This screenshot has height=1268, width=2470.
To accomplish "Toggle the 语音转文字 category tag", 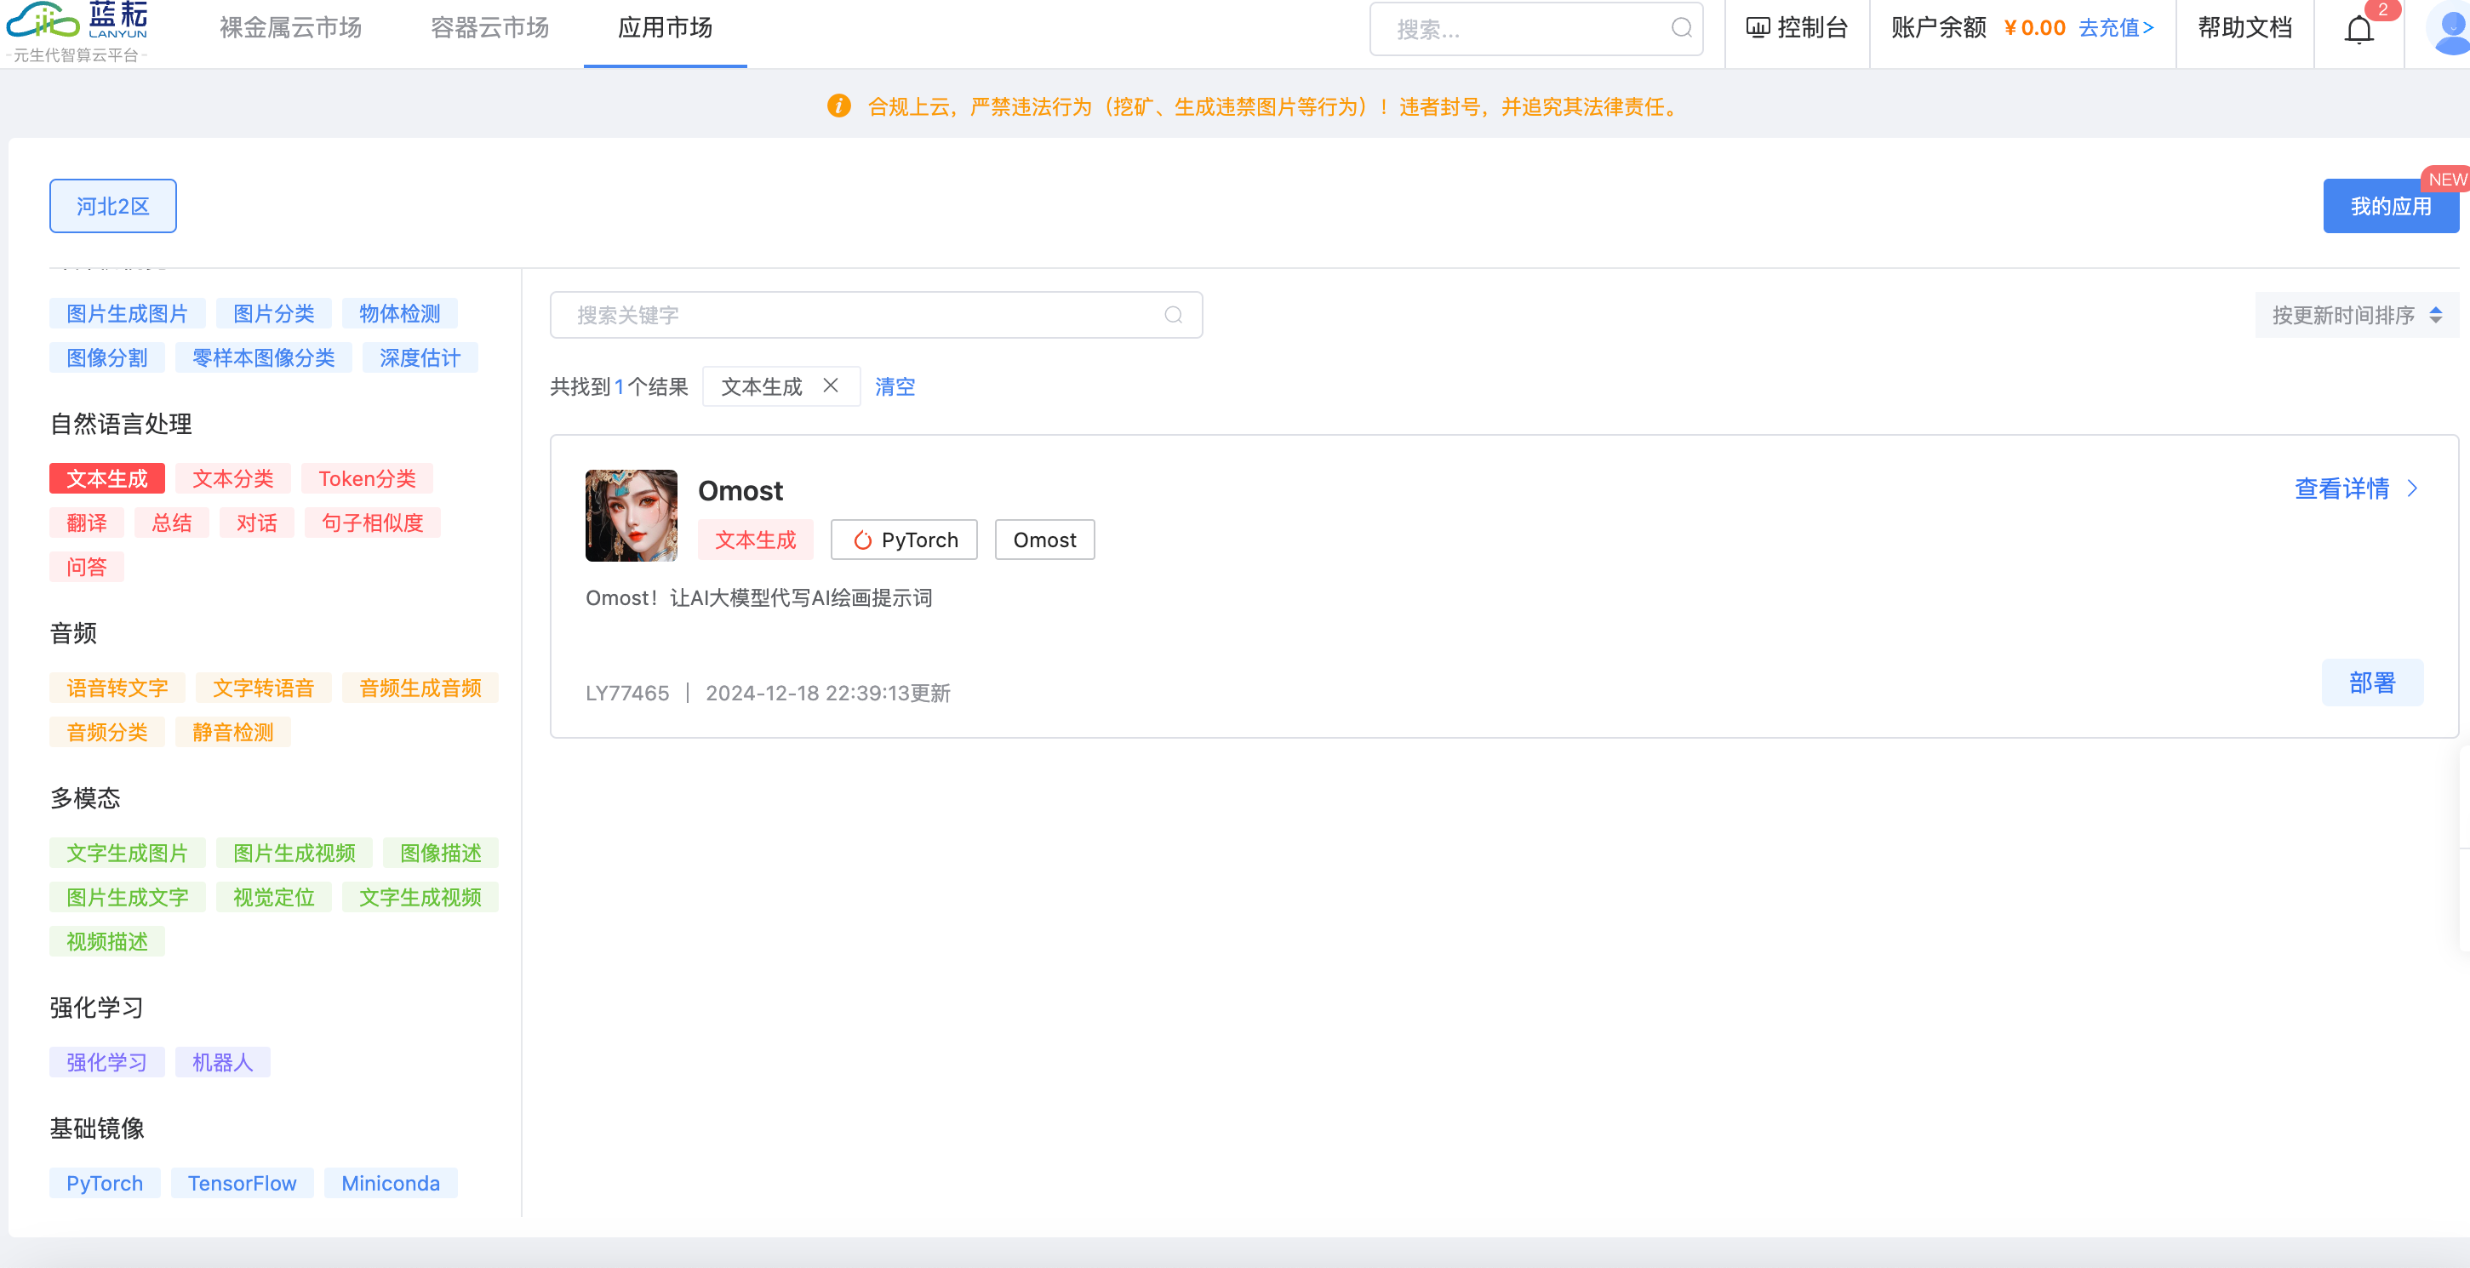I will (x=117, y=688).
